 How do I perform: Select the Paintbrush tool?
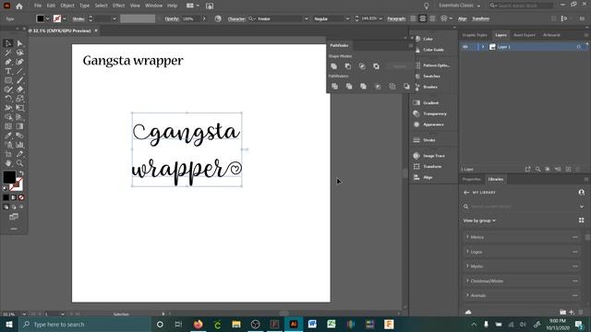(19, 80)
